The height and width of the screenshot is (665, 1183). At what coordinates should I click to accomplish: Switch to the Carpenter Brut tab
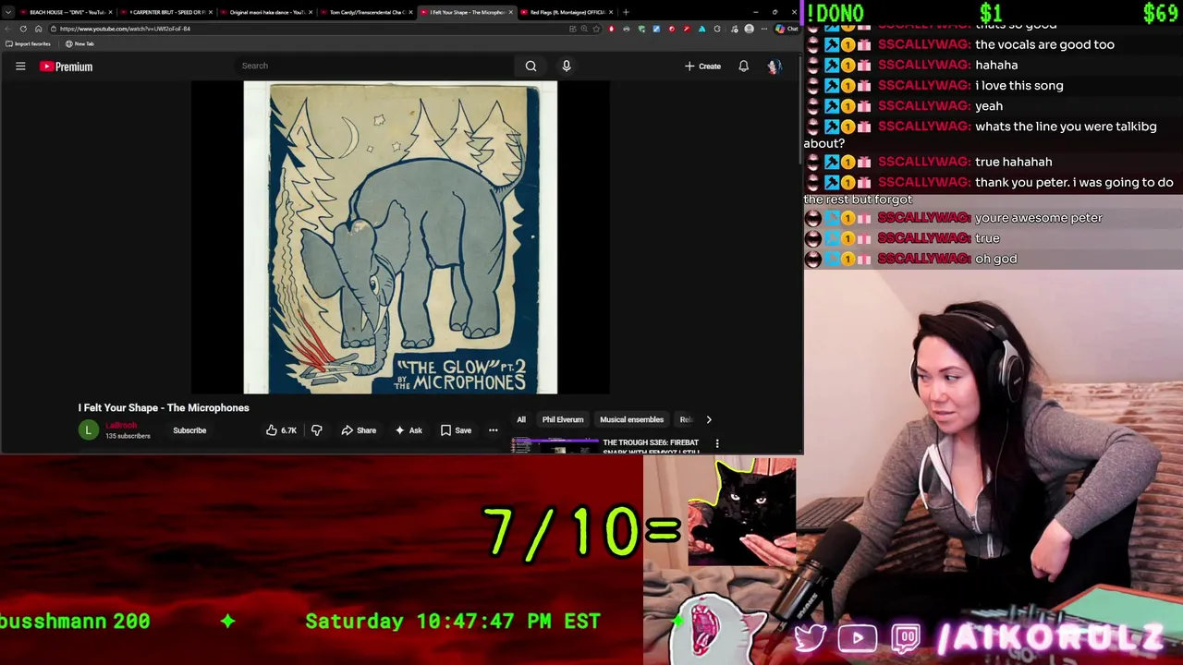tap(166, 12)
